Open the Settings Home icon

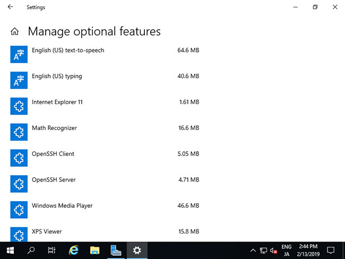(x=15, y=31)
